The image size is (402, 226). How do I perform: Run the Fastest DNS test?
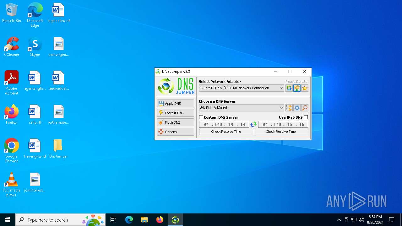(x=176, y=113)
